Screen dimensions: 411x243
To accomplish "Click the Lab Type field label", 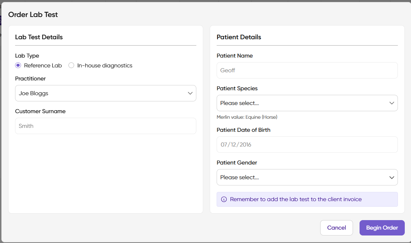I will (27, 56).
